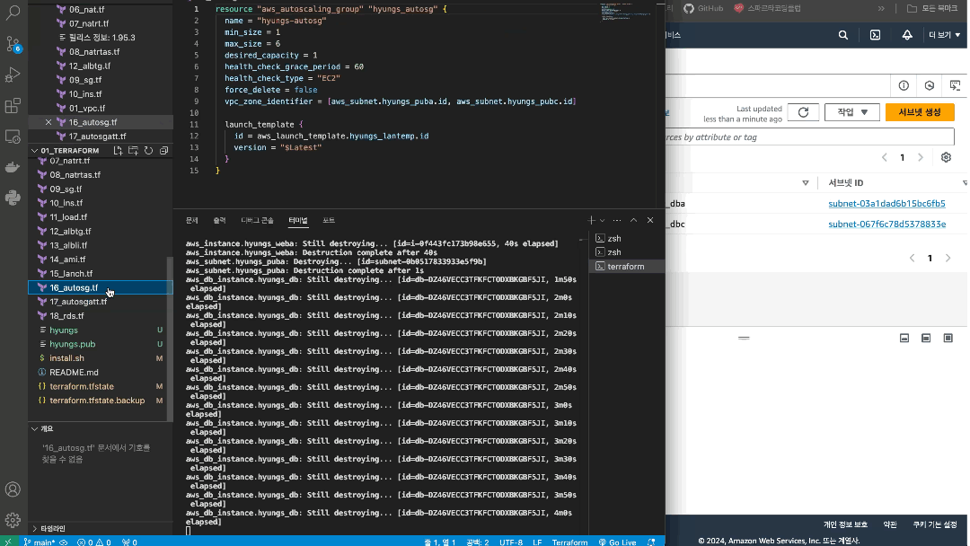The width and height of the screenshot is (970, 546).
Task: Open install.sh in explorer
Action: point(66,358)
